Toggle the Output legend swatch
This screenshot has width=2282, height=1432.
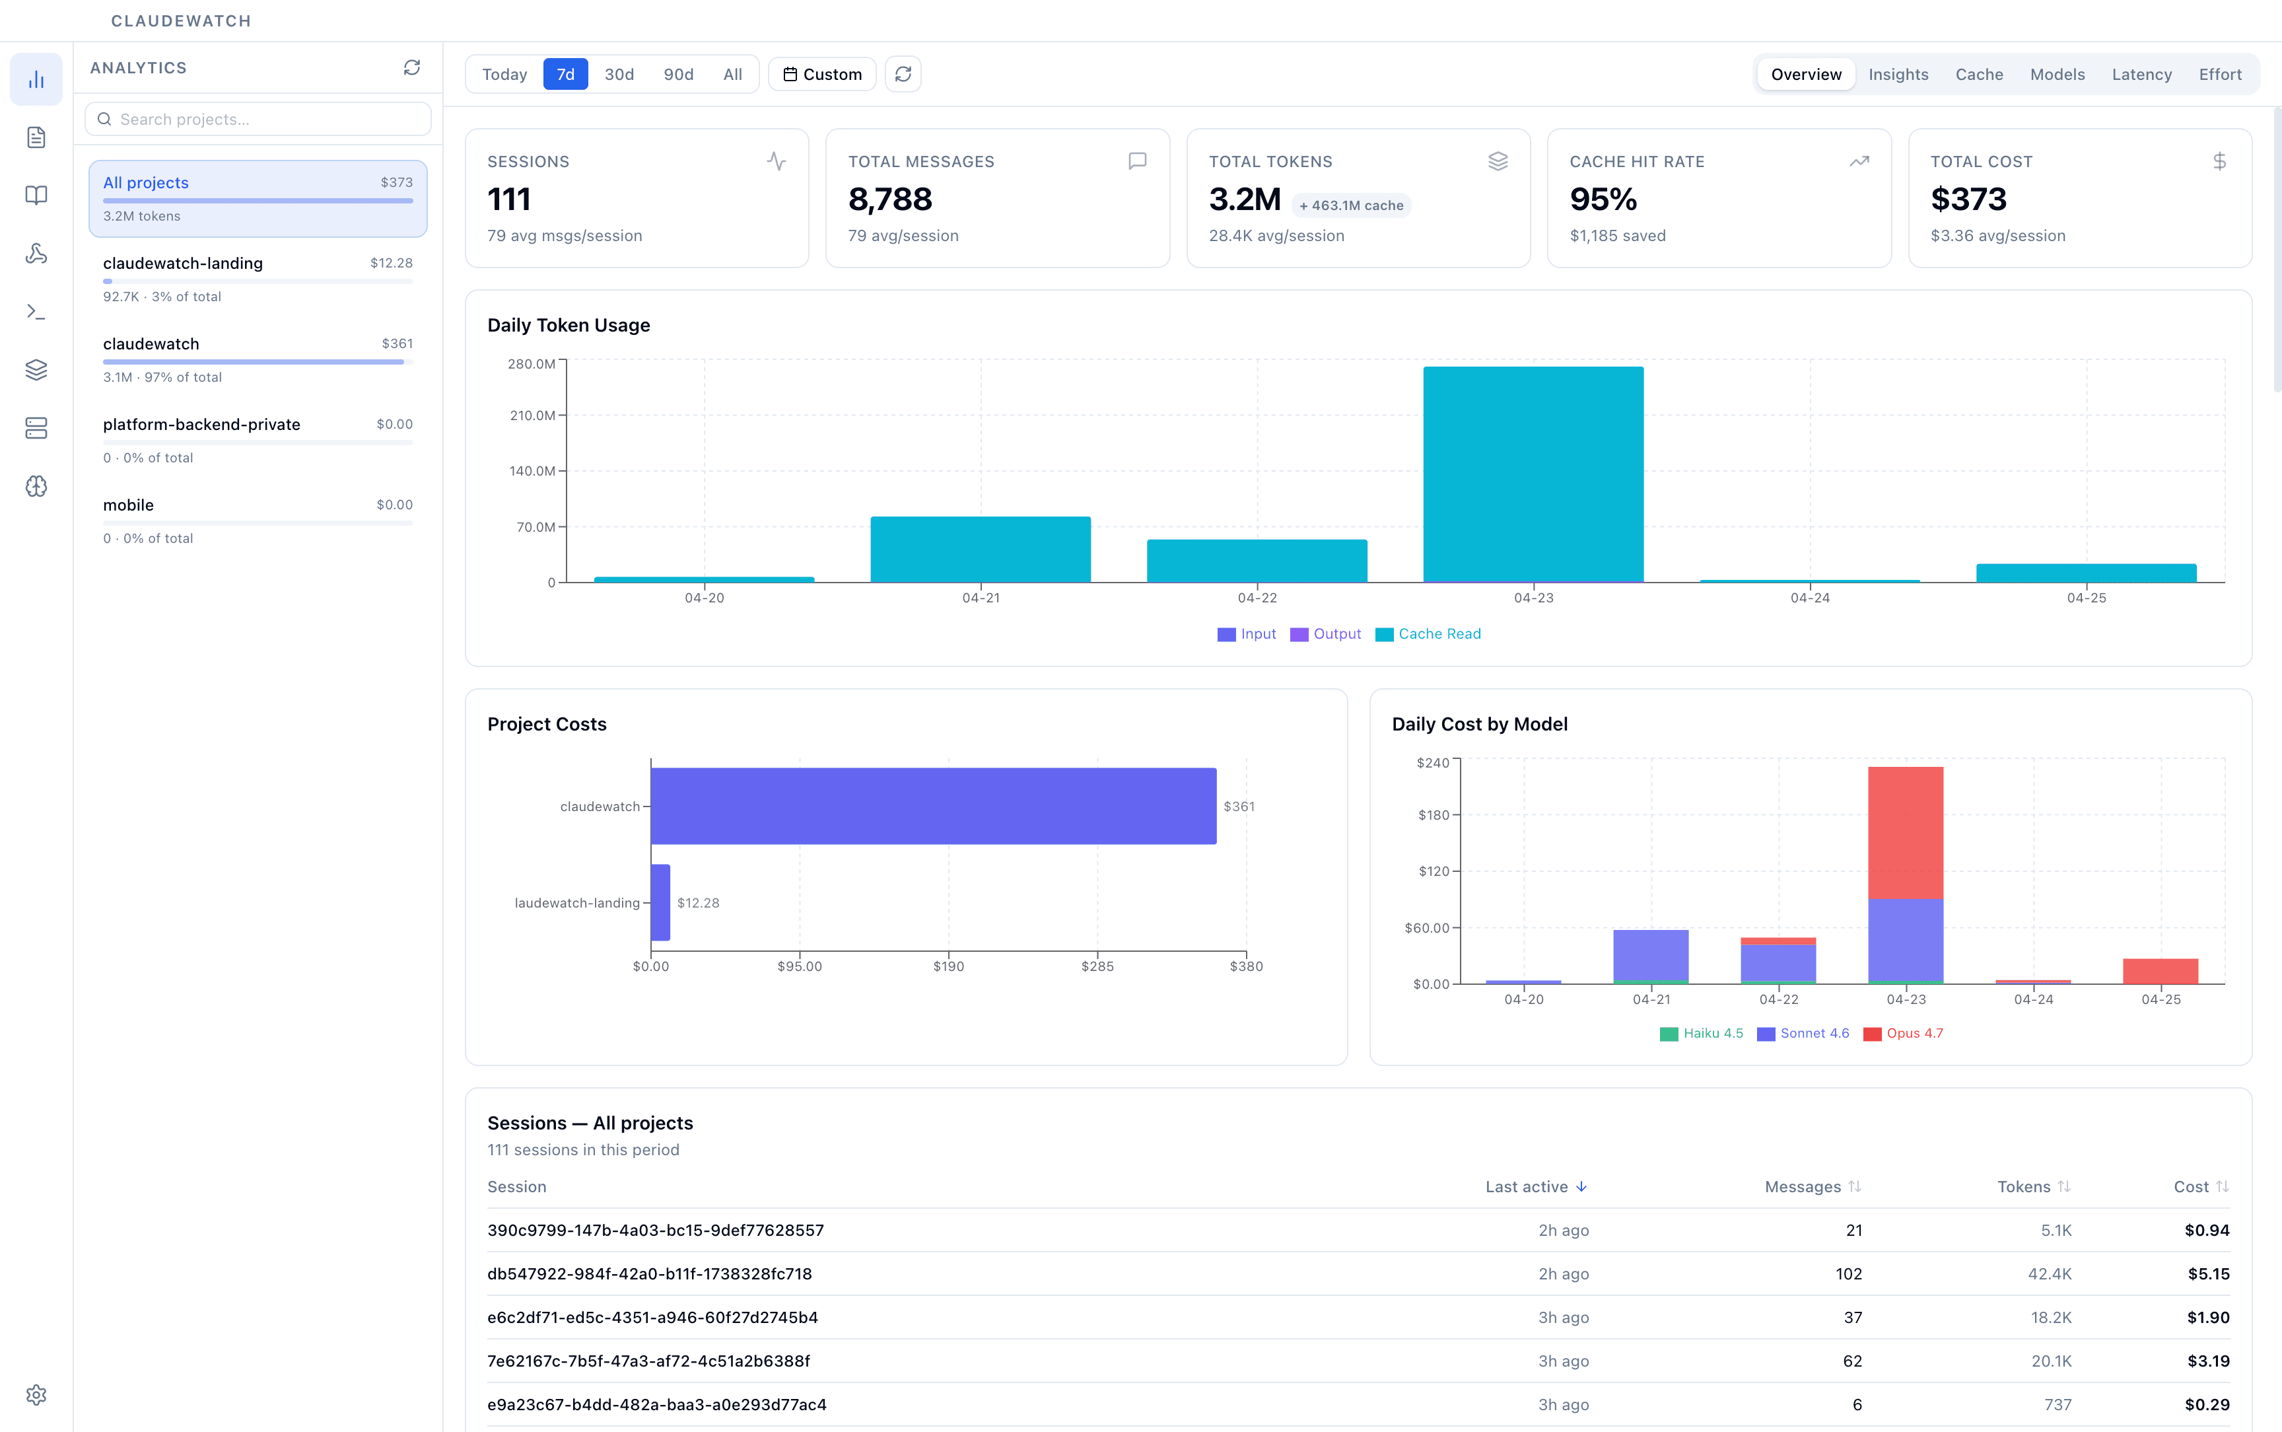pyautogui.click(x=1299, y=635)
